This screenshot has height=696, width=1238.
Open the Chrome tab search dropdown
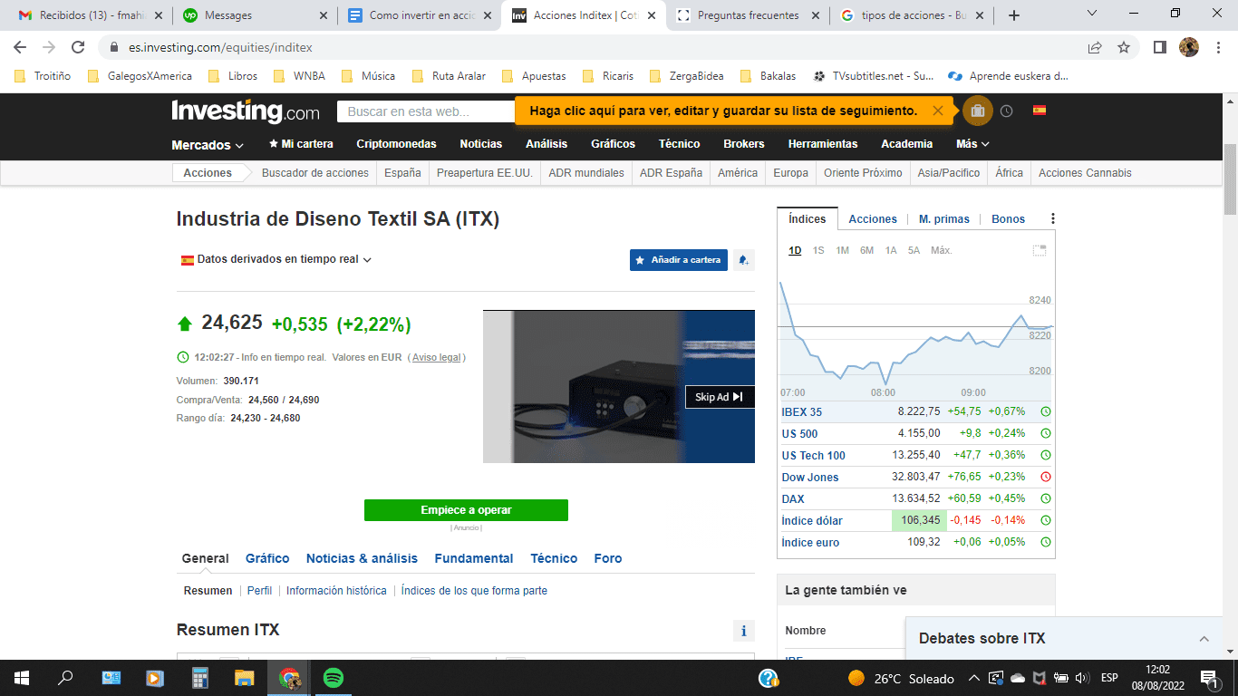click(x=1091, y=14)
